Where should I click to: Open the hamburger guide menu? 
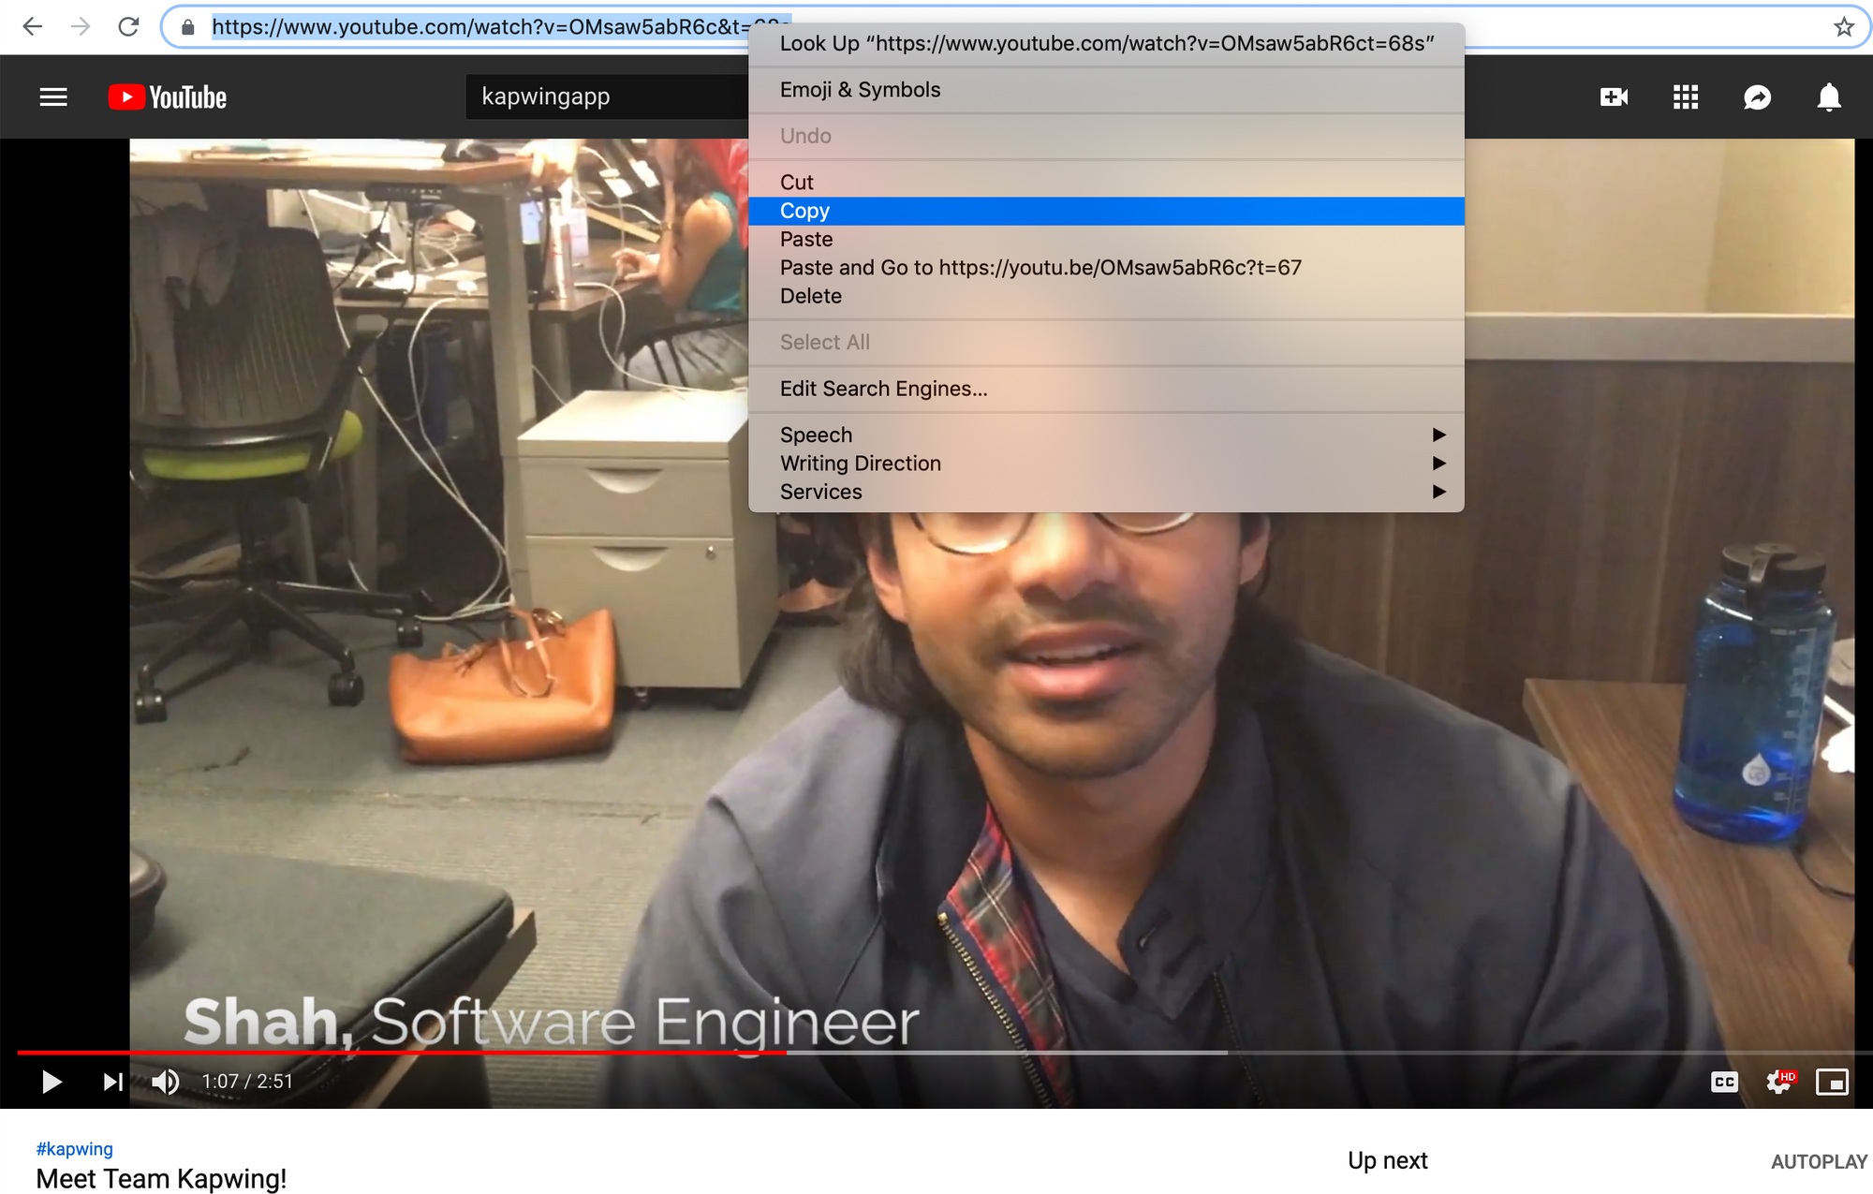(53, 97)
